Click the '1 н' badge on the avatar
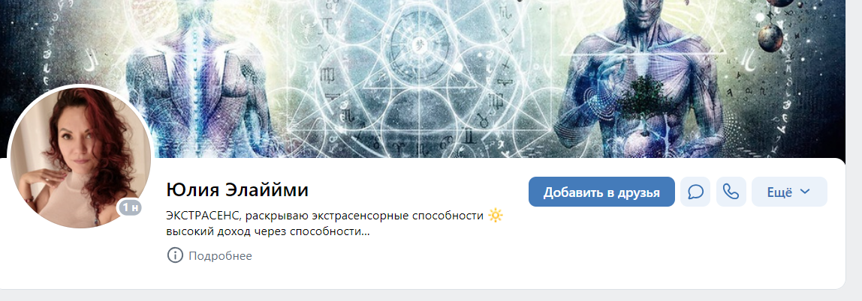 pyautogui.click(x=130, y=208)
